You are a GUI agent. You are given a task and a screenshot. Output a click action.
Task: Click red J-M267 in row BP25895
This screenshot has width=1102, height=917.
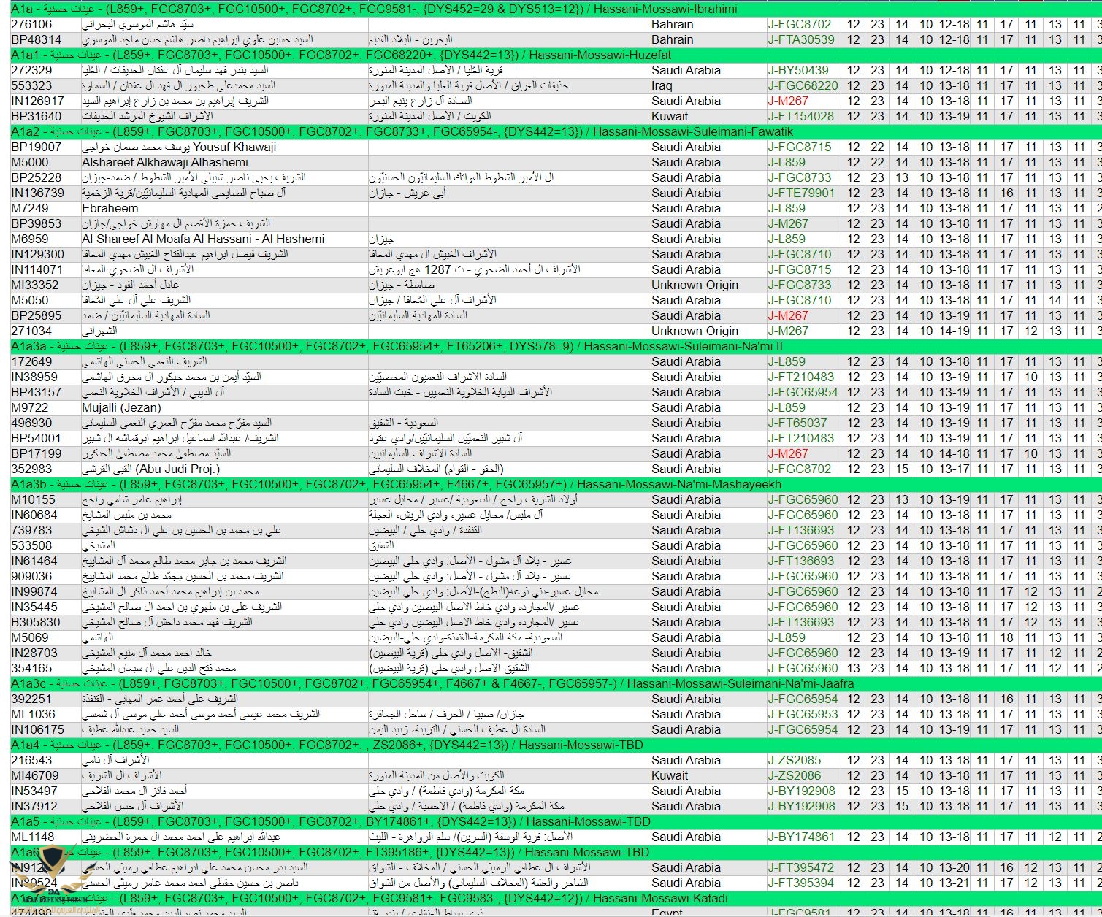click(788, 316)
